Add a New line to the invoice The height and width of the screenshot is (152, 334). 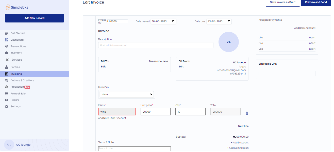(242, 126)
